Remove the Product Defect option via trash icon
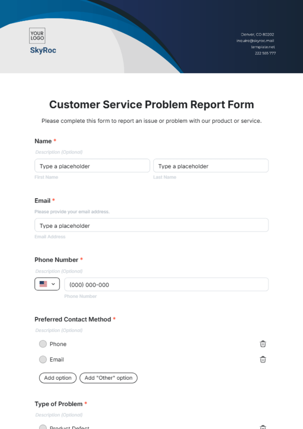The image size is (303, 429). click(x=263, y=427)
